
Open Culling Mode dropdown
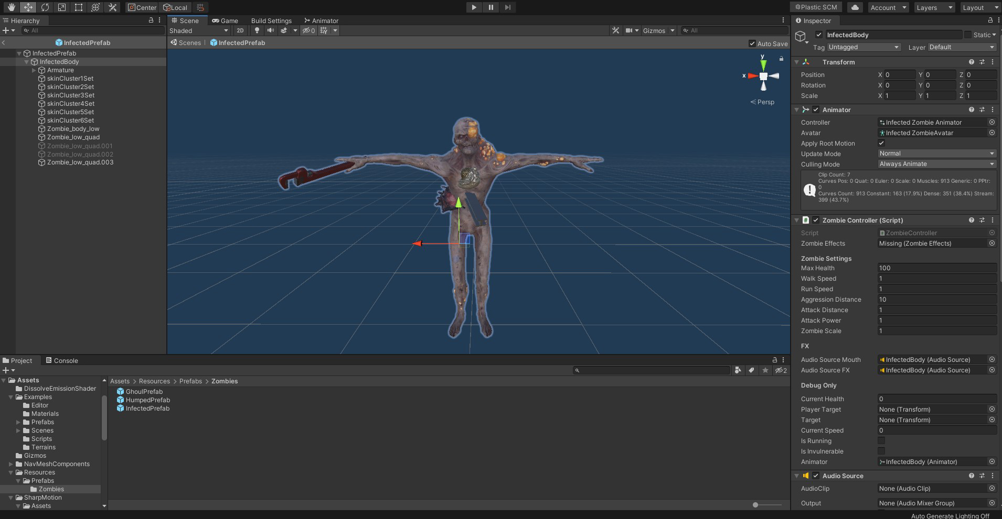pyautogui.click(x=937, y=164)
